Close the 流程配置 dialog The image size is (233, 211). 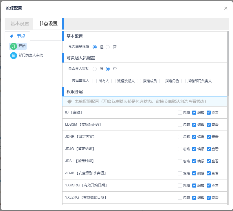tap(226, 8)
